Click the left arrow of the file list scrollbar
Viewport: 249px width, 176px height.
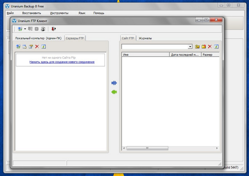[x=124, y=148]
